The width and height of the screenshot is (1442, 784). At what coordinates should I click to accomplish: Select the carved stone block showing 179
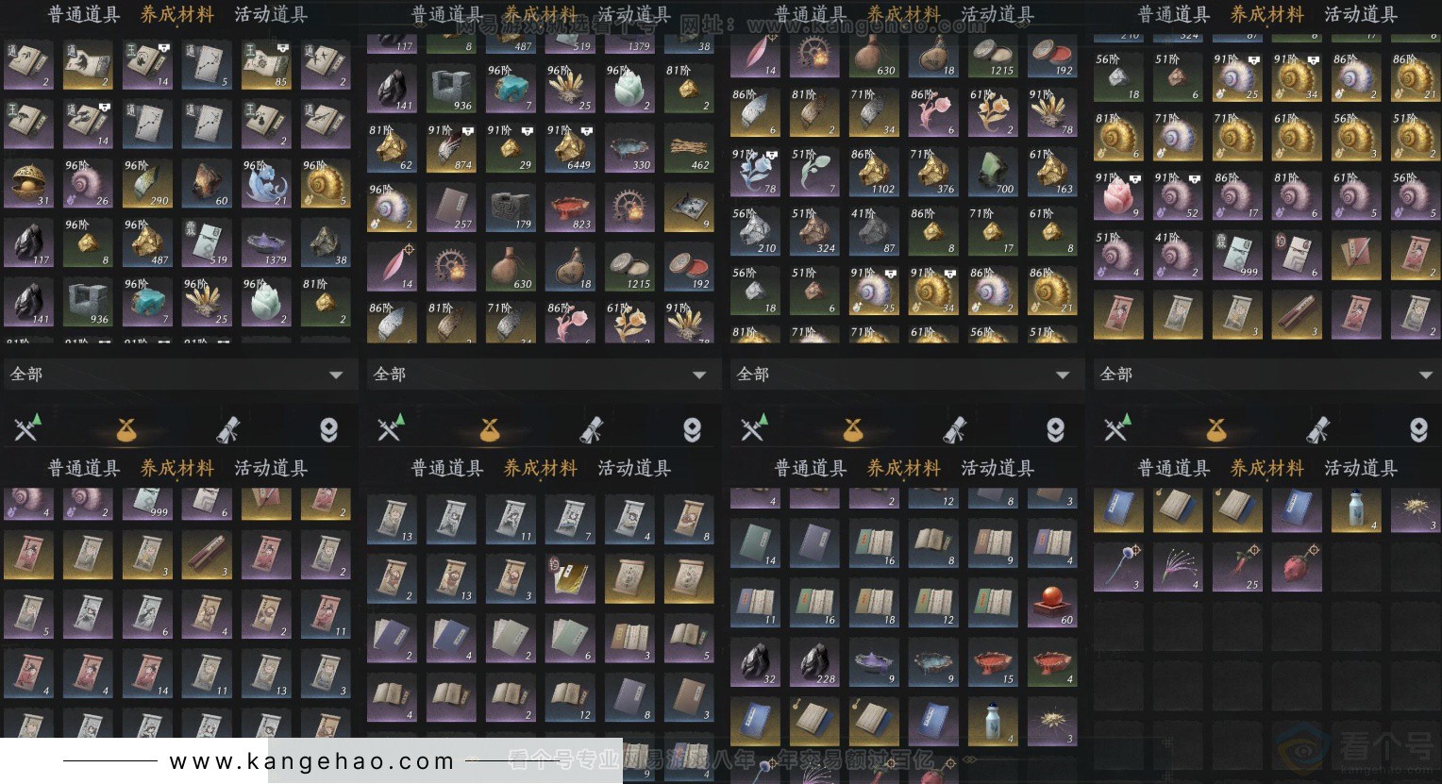[x=511, y=208]
